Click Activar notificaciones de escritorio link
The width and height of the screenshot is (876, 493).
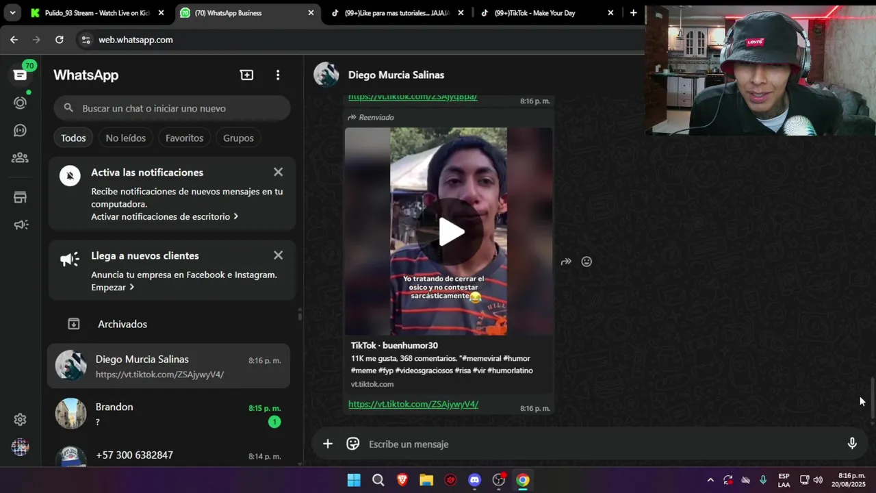pyautogui.click(x=165, y=216)
